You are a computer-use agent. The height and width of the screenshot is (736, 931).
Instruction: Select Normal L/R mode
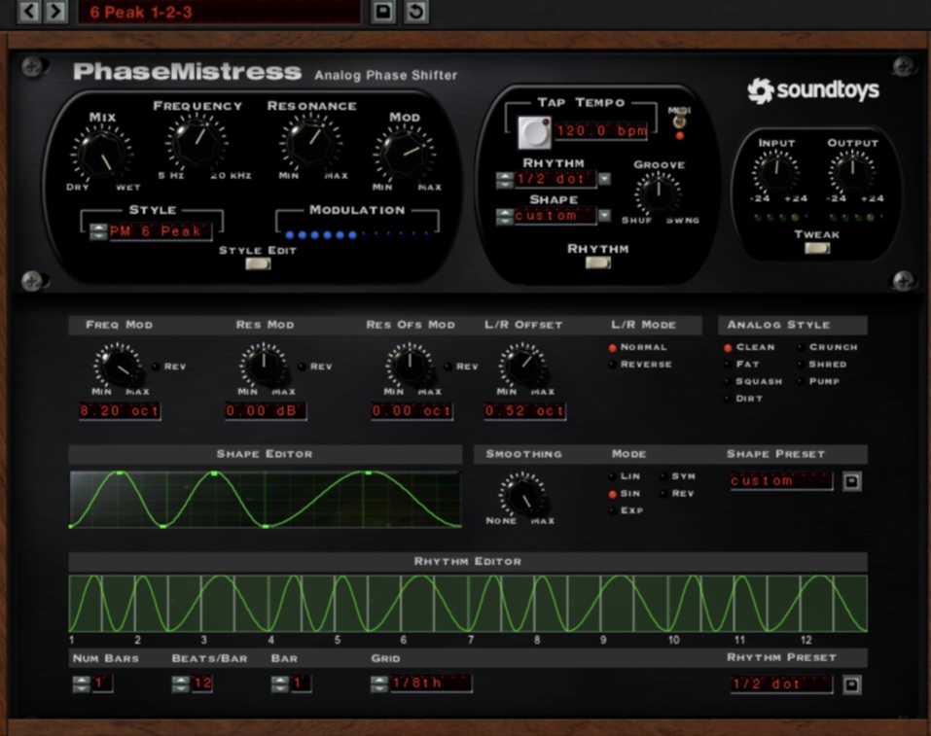coord(612,348)
